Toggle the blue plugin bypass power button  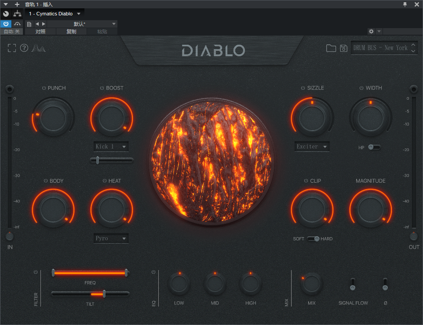6,24
